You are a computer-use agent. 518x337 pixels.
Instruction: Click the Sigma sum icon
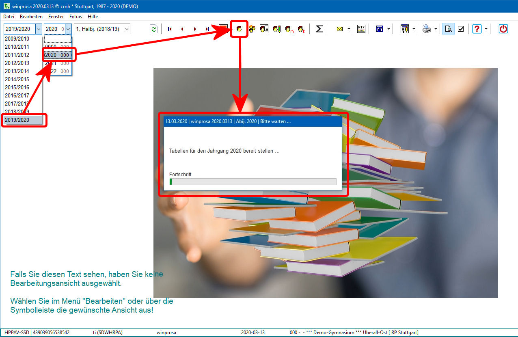319,29
